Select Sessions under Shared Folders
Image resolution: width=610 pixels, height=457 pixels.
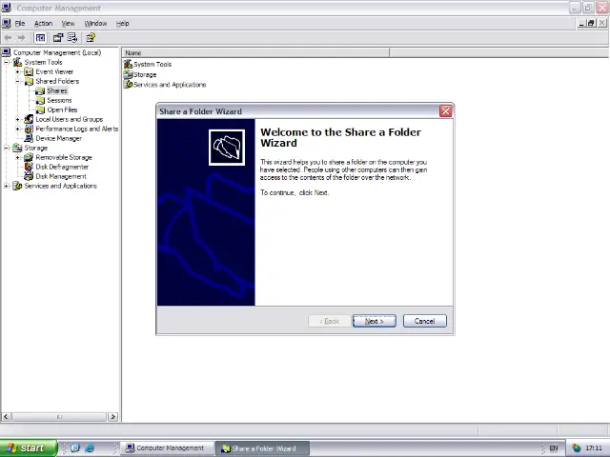tap(59, 100)
